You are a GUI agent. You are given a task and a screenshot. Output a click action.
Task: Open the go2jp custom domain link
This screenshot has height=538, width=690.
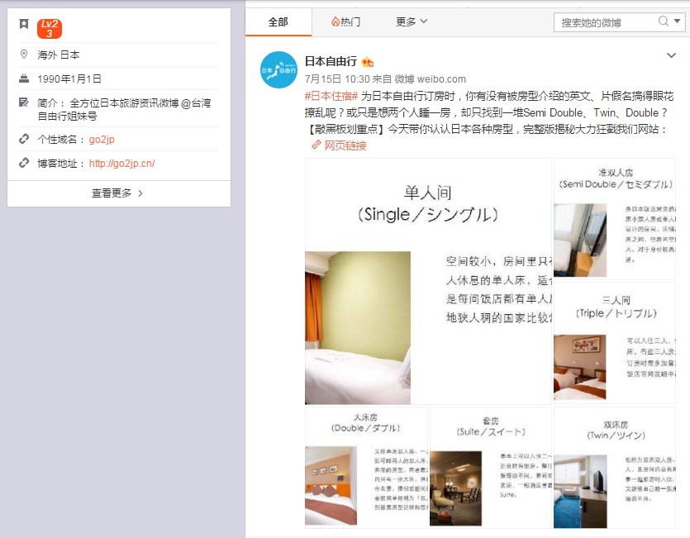point(102,139)
